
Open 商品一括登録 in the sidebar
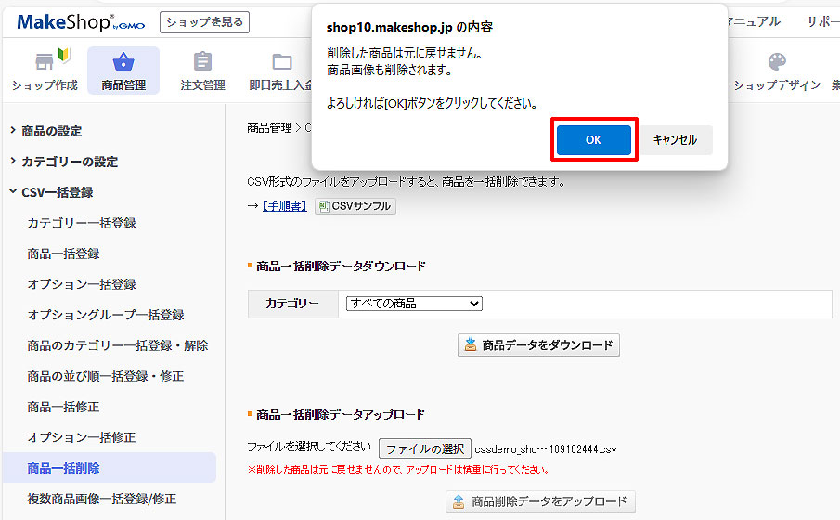[64, 253]
